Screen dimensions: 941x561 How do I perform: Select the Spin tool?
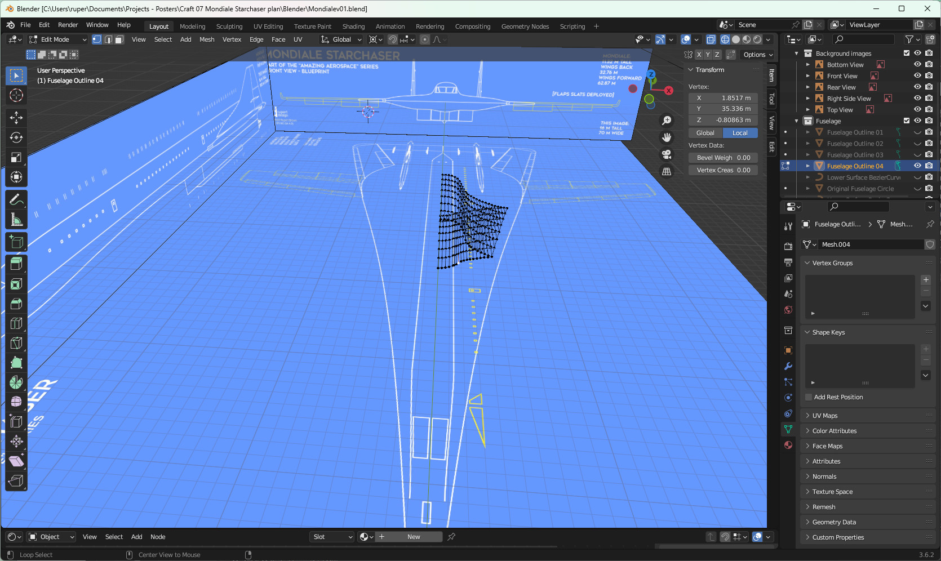16,382
